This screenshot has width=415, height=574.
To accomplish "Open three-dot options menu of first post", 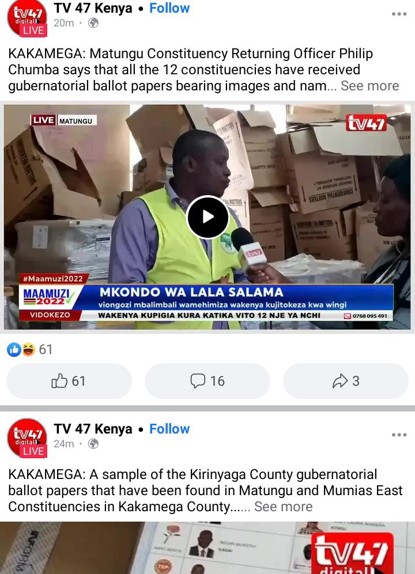I will (x=399, y=14).
